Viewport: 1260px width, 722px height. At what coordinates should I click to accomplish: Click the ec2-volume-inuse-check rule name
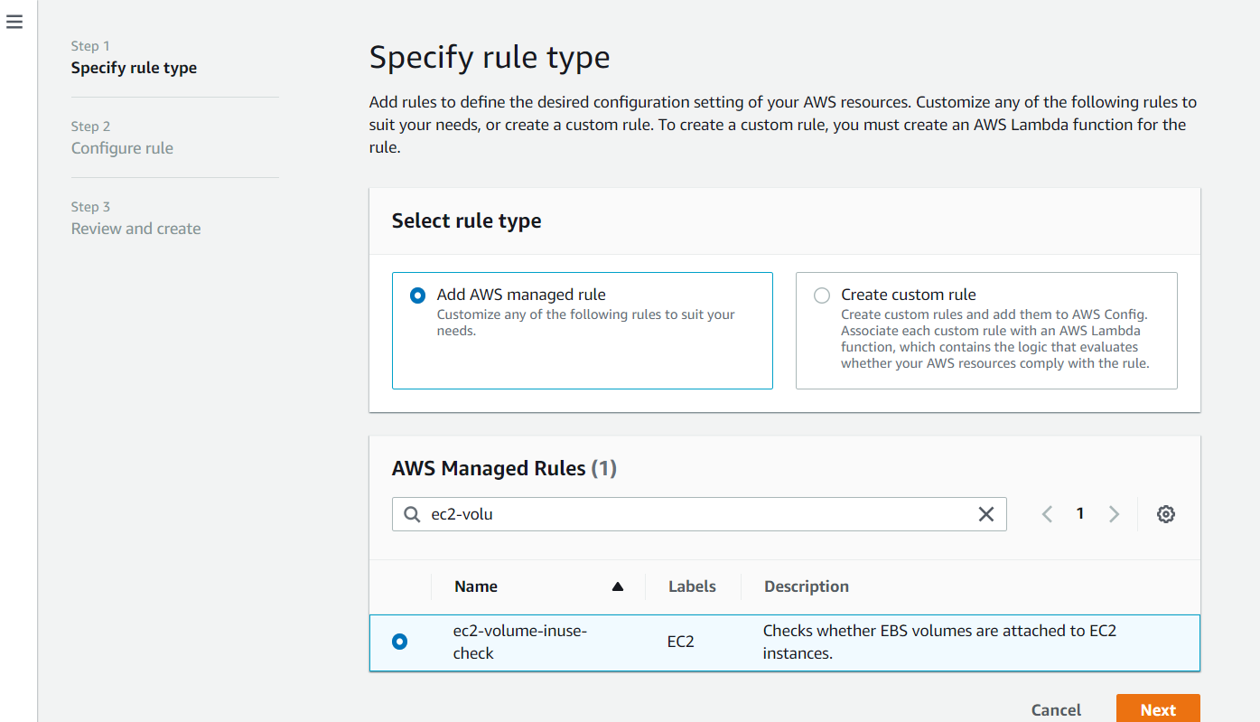point(520,642)
